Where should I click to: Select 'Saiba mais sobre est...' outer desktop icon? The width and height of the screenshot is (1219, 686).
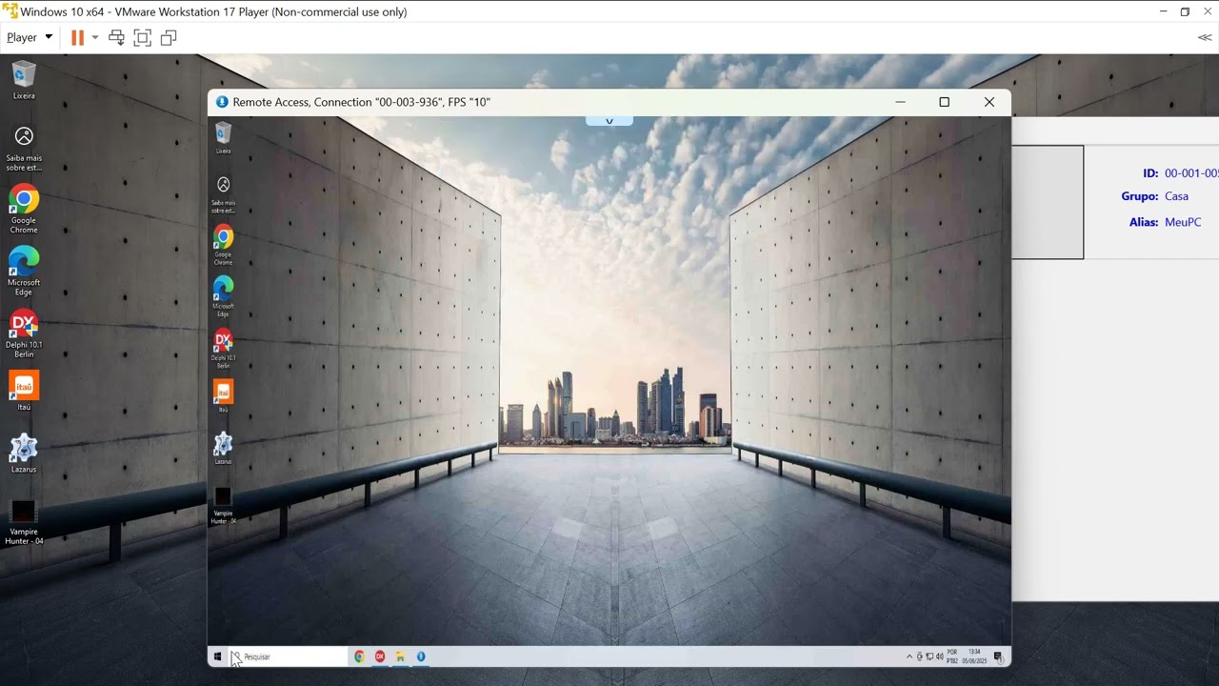[24, 150]
